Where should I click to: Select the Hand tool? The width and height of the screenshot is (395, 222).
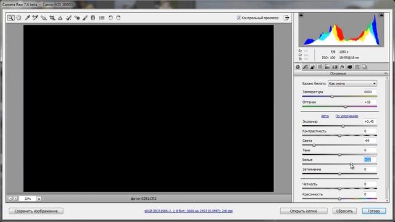coord(19,18)
